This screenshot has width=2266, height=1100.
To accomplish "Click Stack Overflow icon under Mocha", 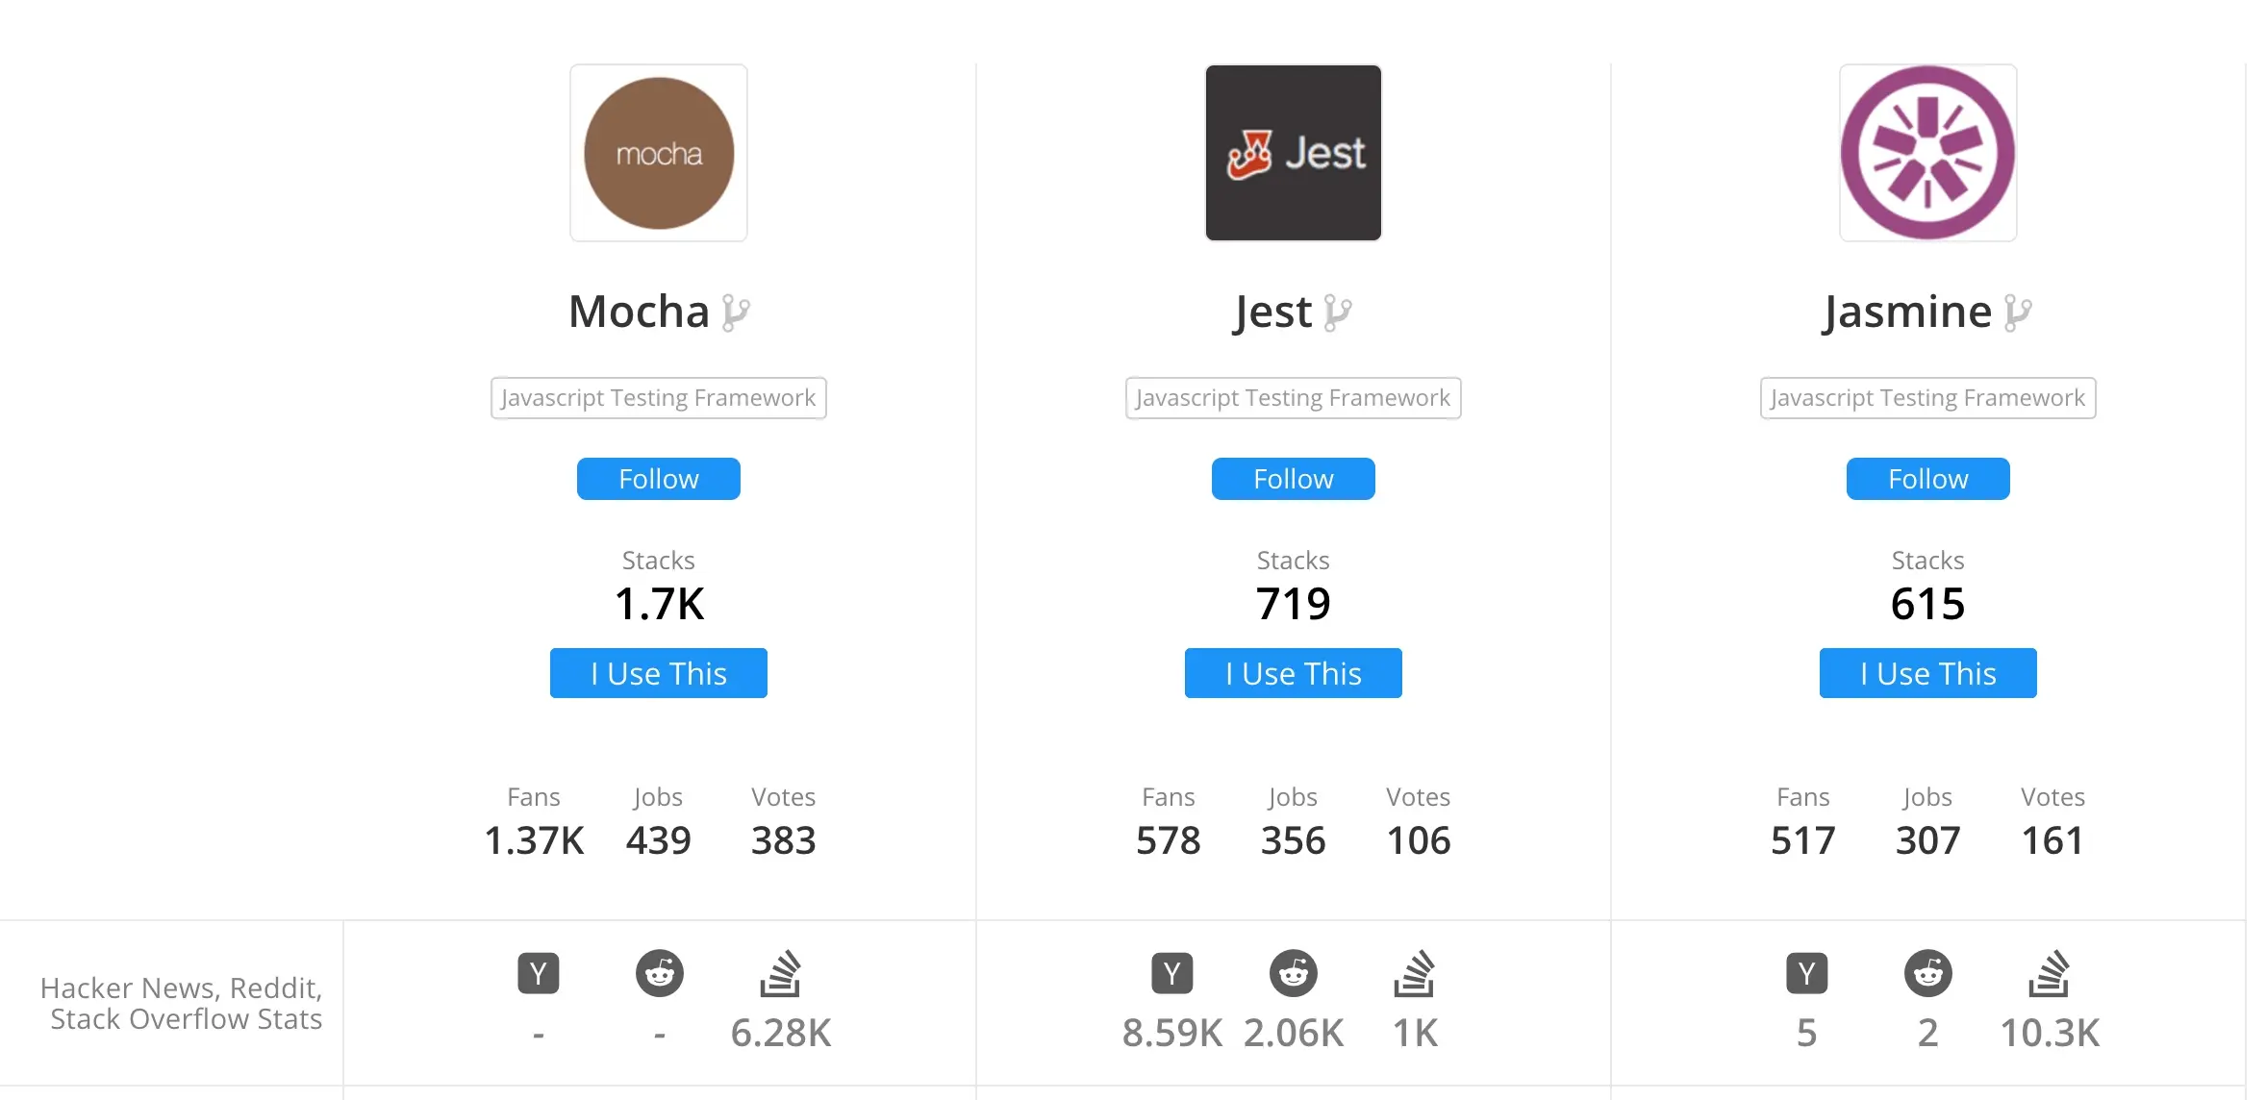I will 780,973.
